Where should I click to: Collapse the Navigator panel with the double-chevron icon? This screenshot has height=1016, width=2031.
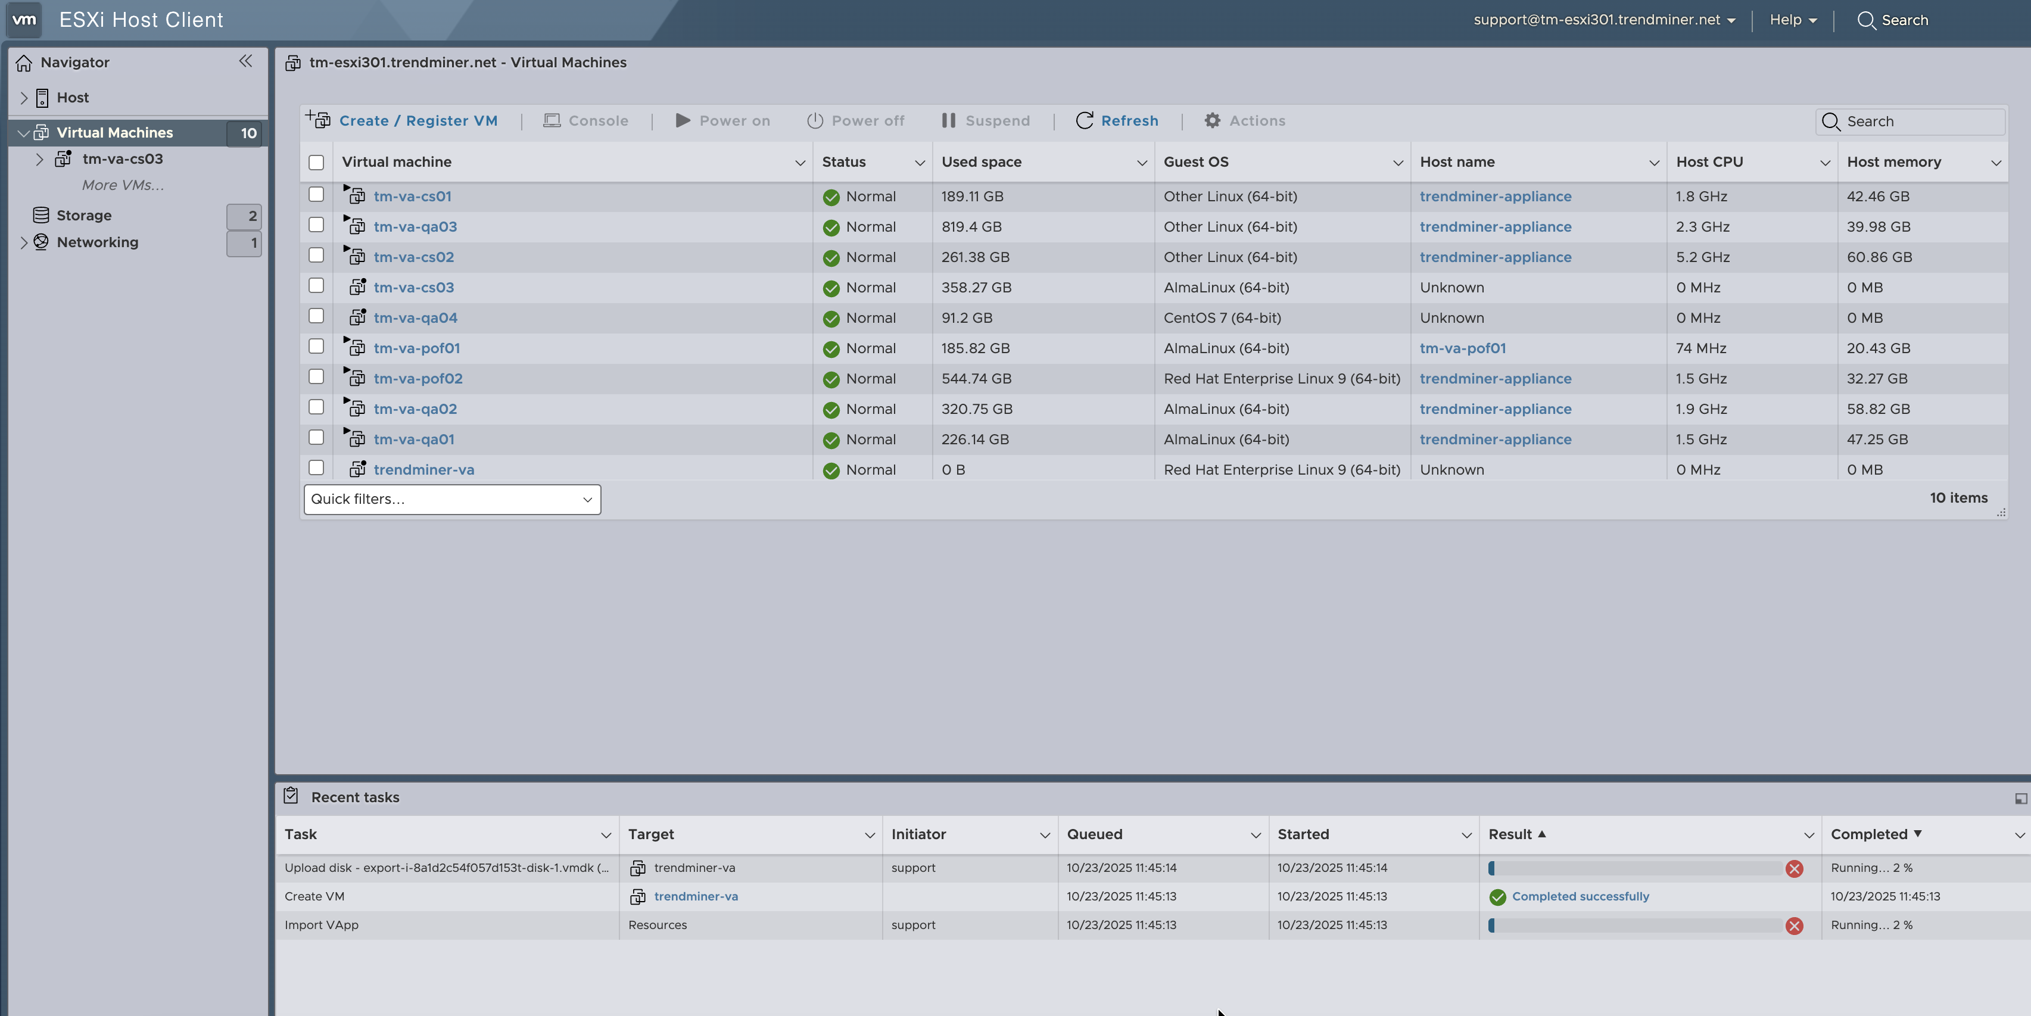[246, 61]
